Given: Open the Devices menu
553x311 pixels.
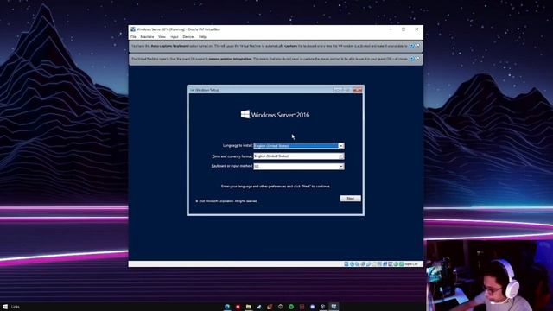Looking at the screenshot, I should click(x=188, y=36).
